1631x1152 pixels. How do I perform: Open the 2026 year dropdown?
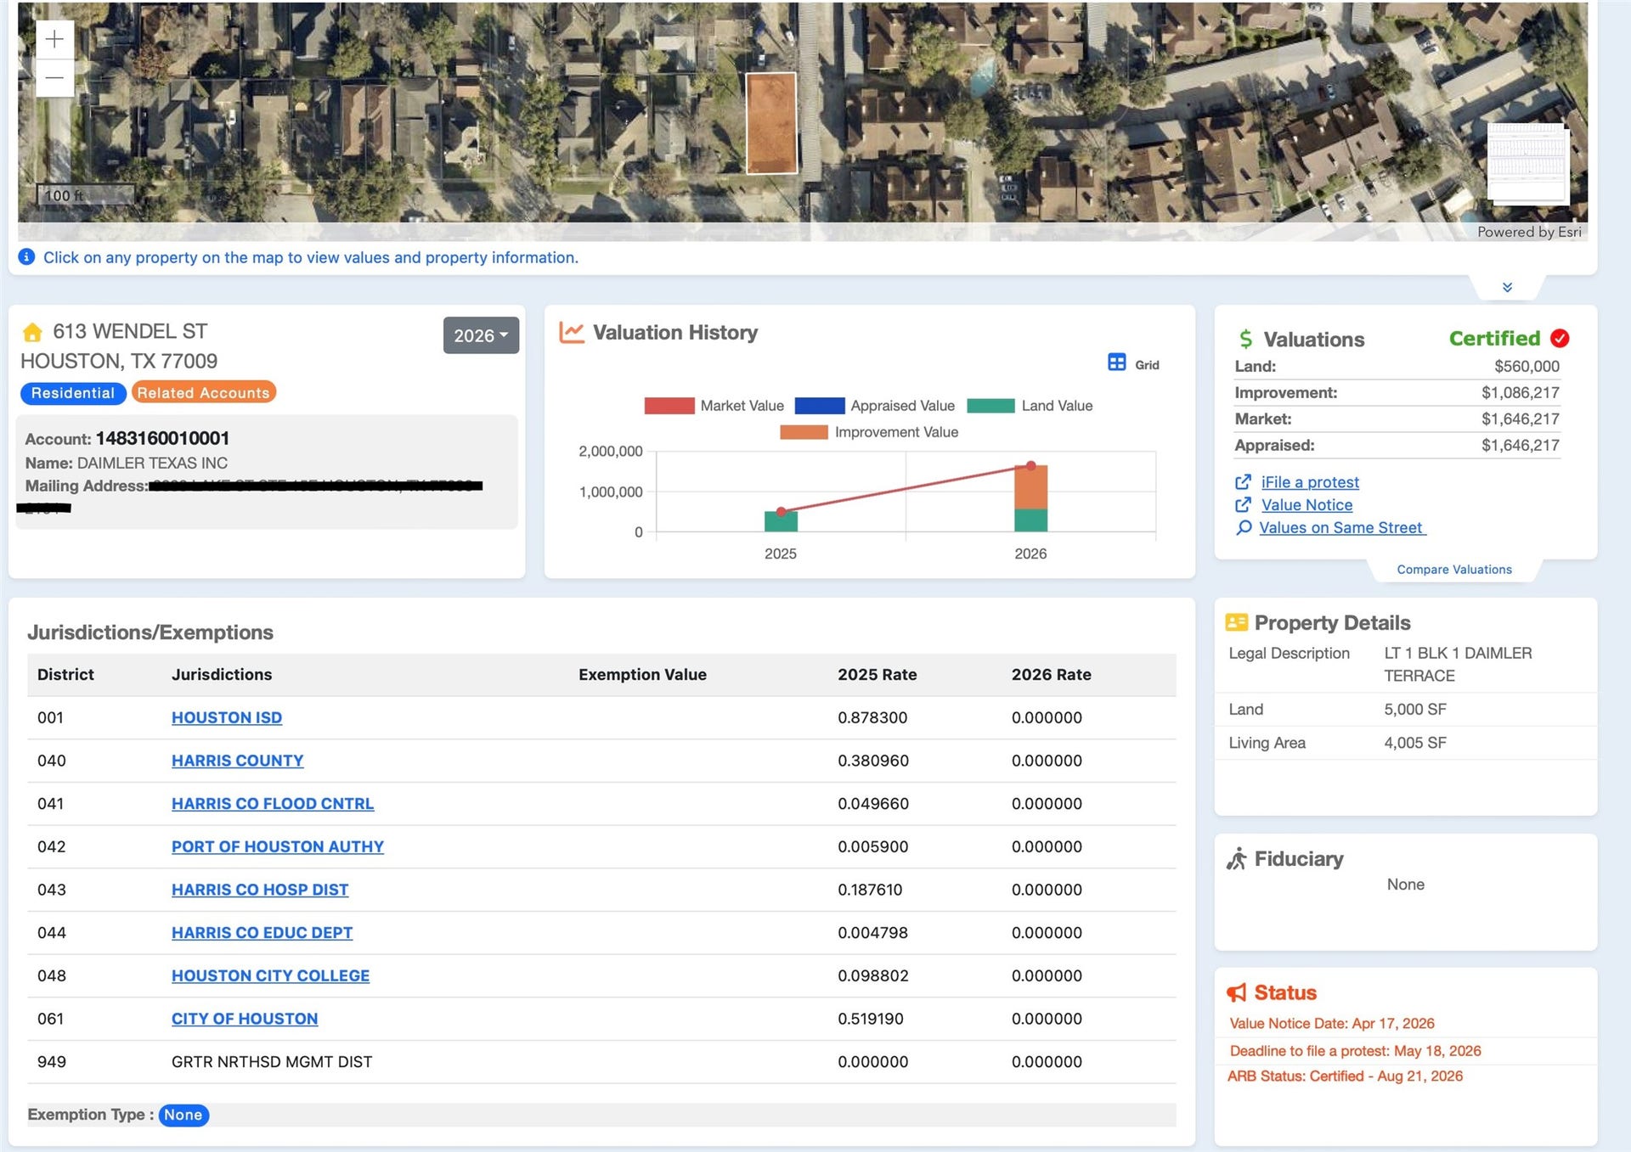tap(481, 335)
